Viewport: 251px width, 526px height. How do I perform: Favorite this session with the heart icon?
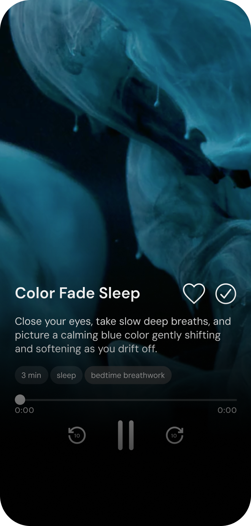[x=194, y=293]
